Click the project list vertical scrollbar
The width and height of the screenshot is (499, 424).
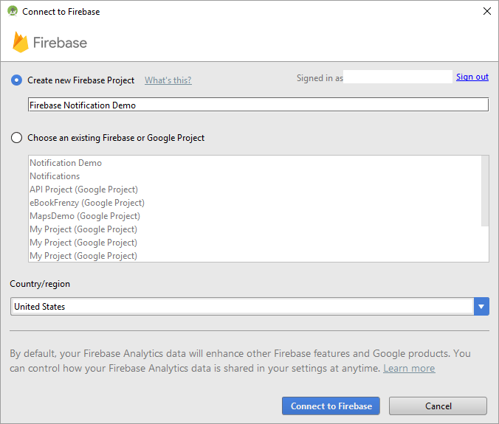click(484, 190)
